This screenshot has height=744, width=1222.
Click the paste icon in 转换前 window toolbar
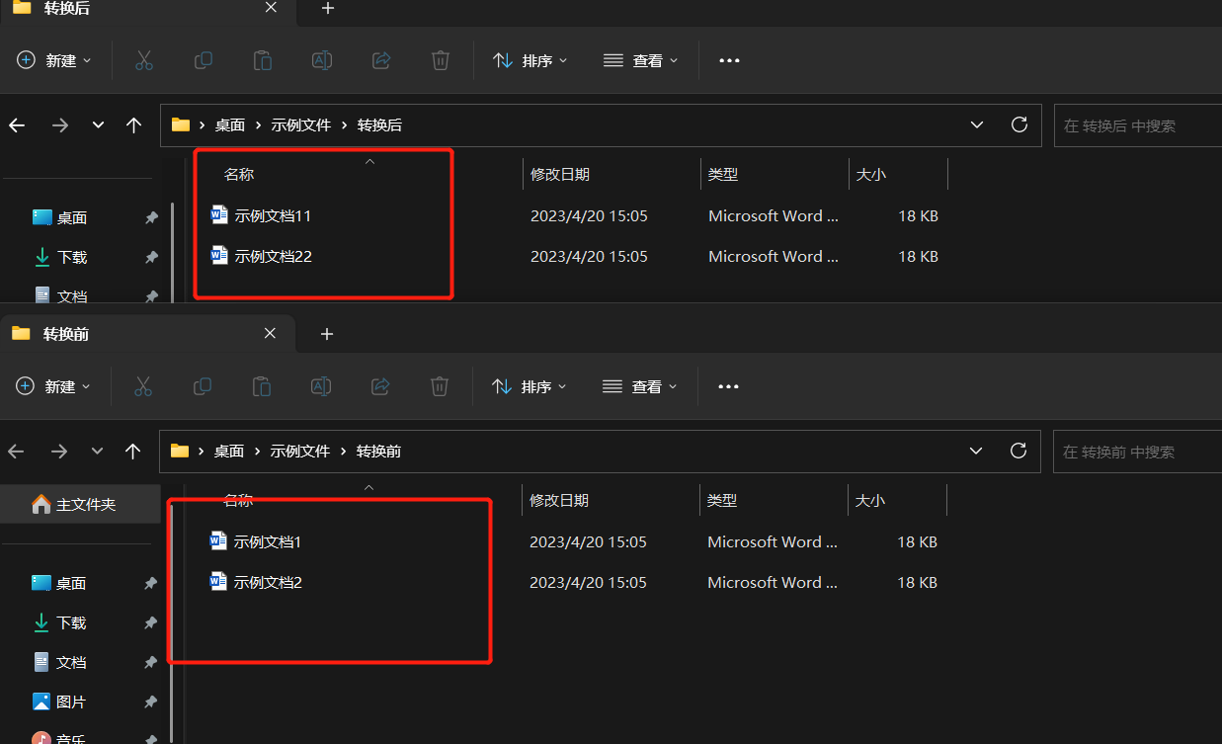(262, 386)
